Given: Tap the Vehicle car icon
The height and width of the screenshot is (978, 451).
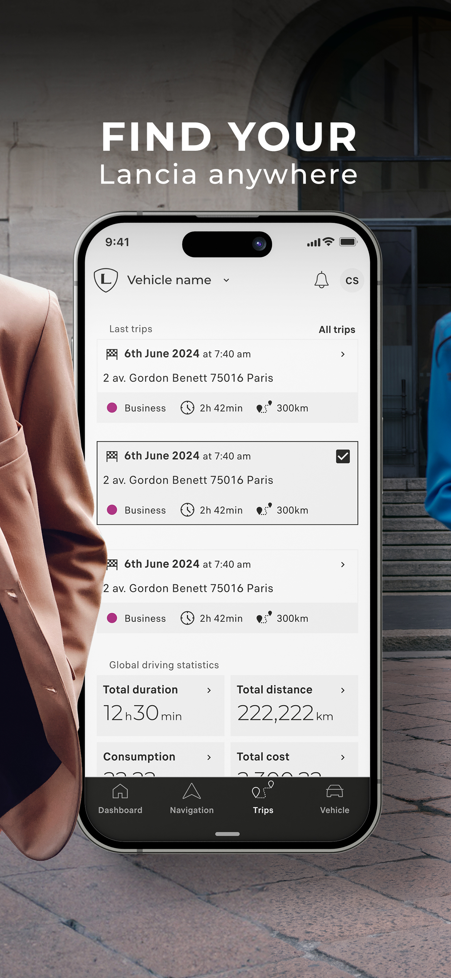Looking at the screenshot, I should [x=335, y=792].
